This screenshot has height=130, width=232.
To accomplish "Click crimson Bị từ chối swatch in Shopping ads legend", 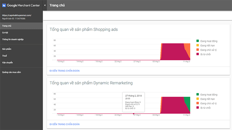I will pos(198,54).
